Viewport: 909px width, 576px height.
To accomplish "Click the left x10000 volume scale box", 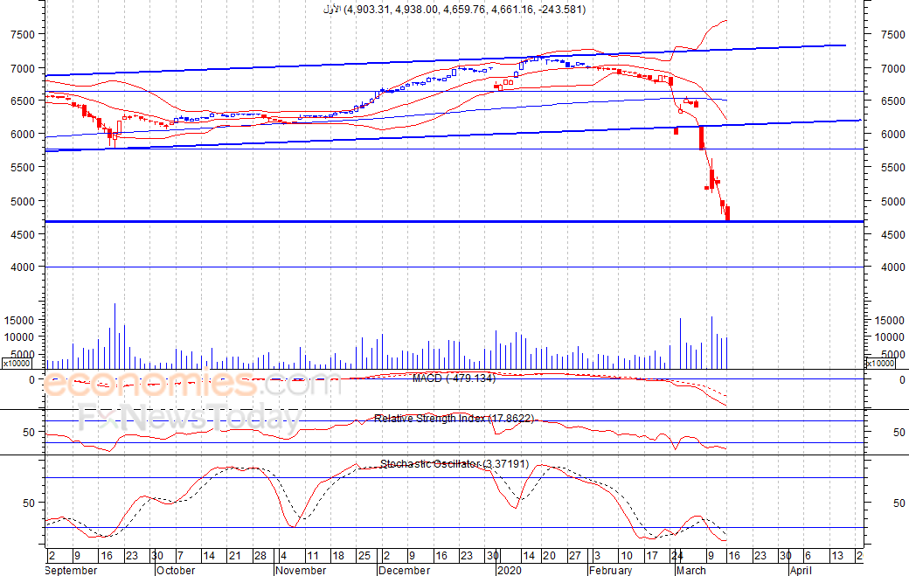I will 17,364.
